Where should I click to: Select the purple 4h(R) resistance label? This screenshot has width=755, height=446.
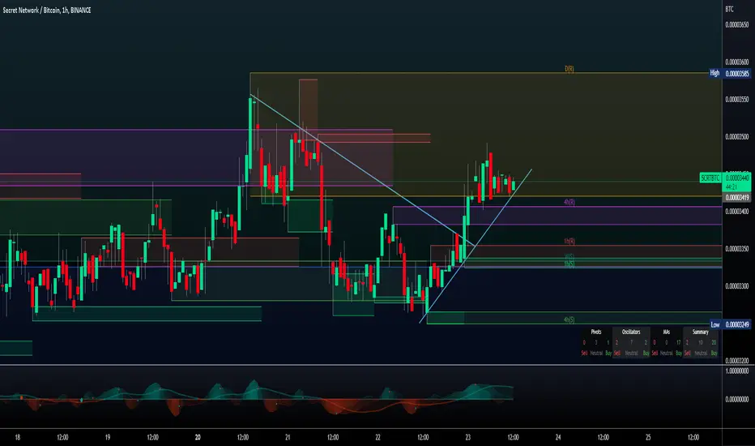569,202
